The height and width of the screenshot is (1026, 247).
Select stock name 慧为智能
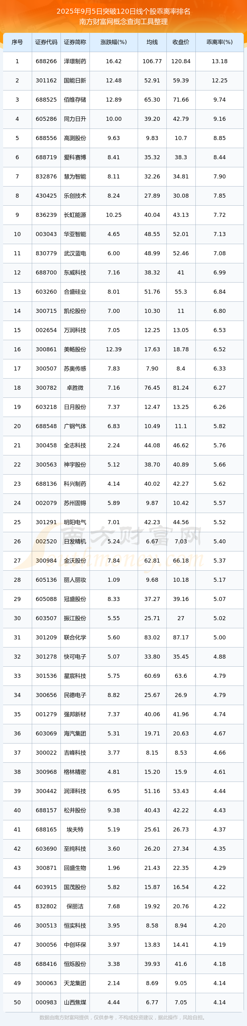[75, 177]
